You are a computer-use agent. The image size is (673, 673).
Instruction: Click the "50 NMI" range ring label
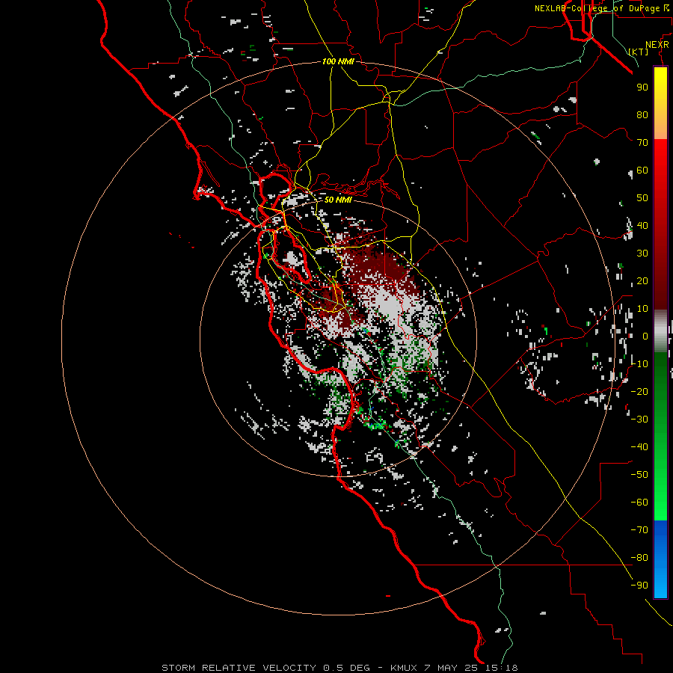[x=338, y=200]
